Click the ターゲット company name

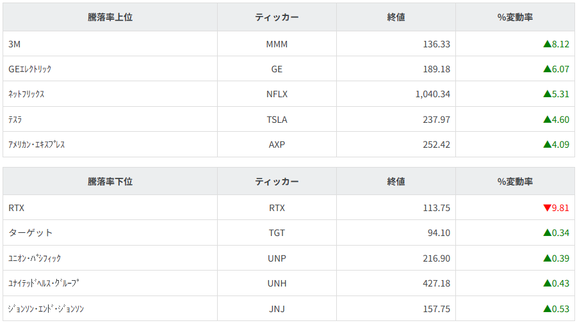(31, 233)
